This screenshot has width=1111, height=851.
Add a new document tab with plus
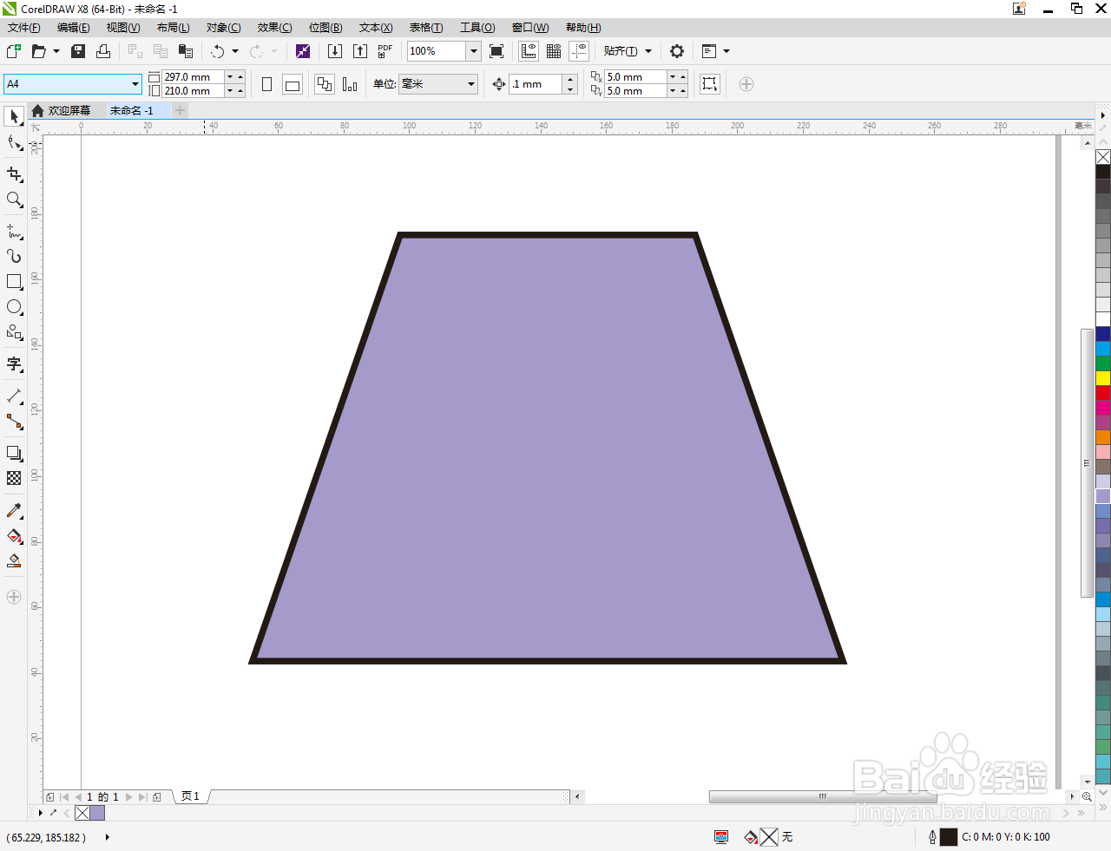tap(180, 110)
